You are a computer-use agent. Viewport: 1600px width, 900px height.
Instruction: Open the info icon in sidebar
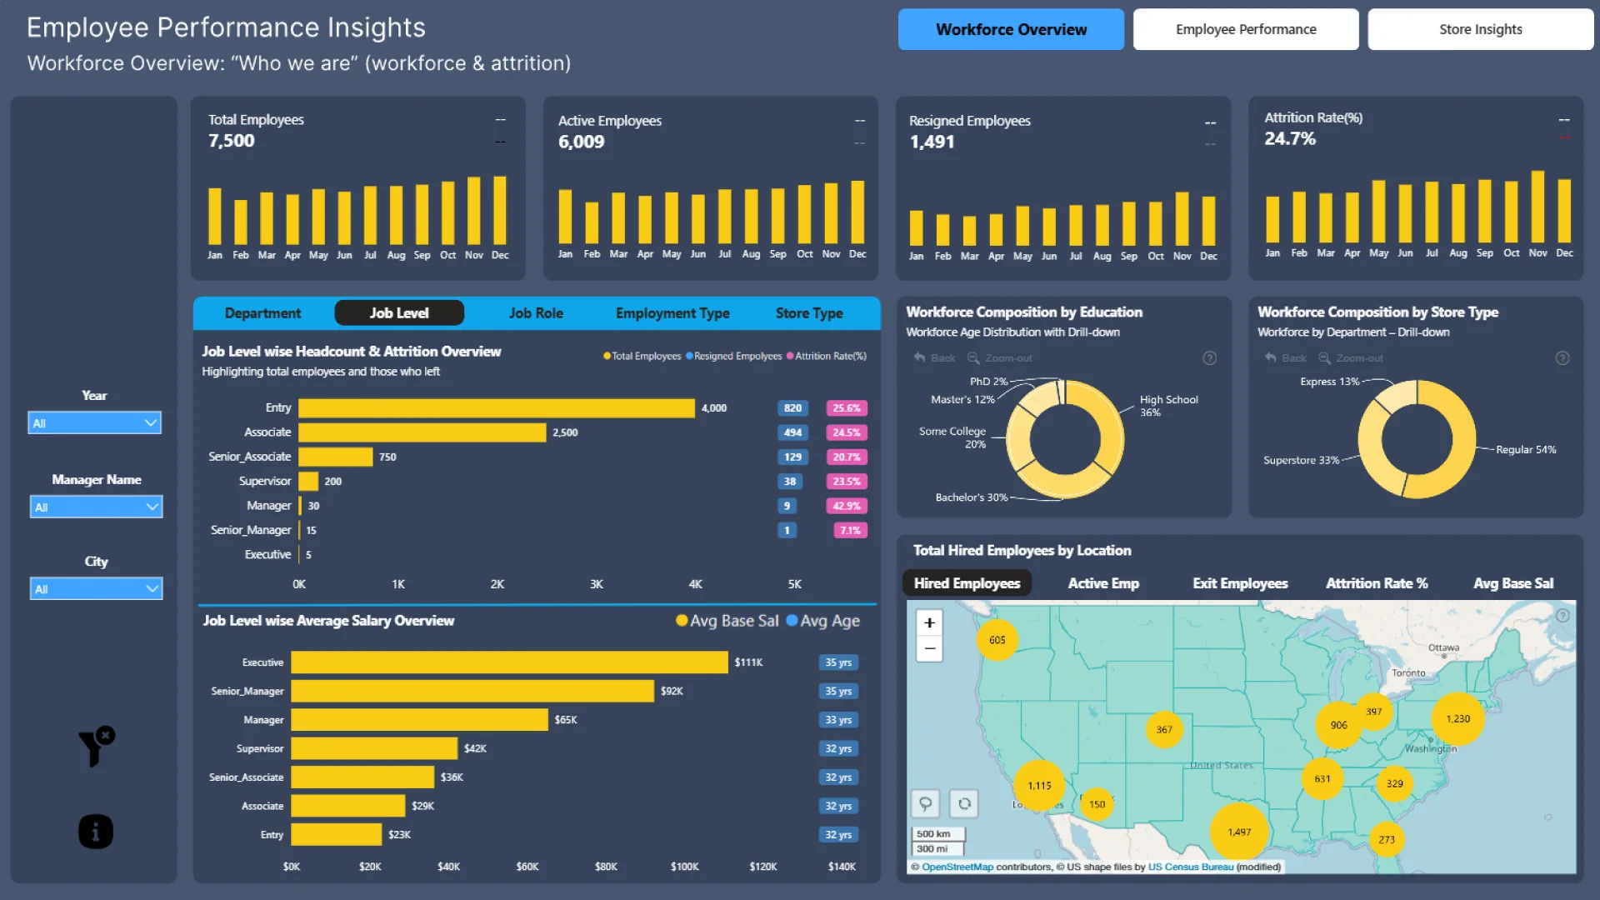pyautogui.click(x=96, y=831)
